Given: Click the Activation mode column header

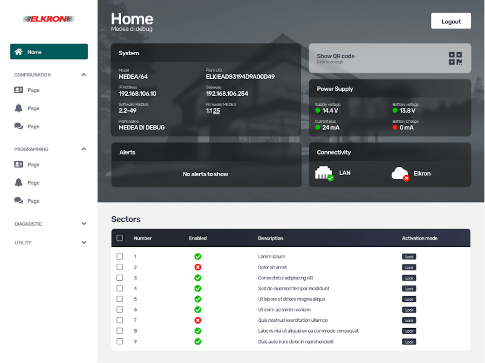Looking at the screenshot, I should click(x=420, y=238).
